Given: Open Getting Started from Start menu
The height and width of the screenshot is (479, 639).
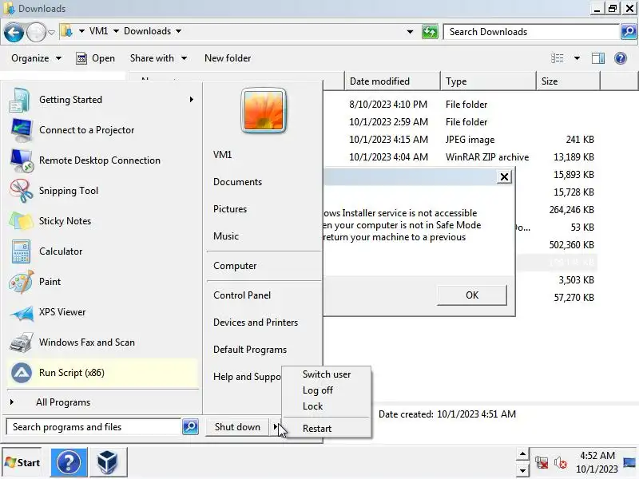Looking at the screenshot, I should pos(102,100).
